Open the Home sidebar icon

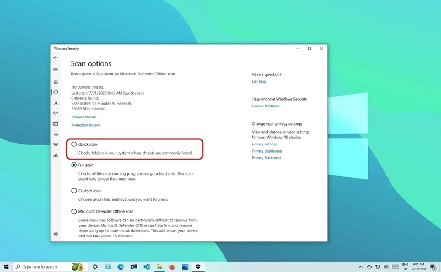(56, 82)
